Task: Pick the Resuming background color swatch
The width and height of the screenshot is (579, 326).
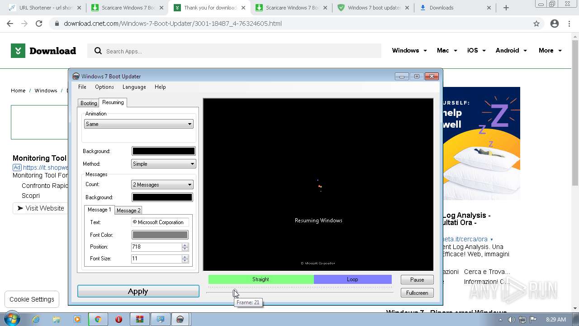Action: point(164,151)
